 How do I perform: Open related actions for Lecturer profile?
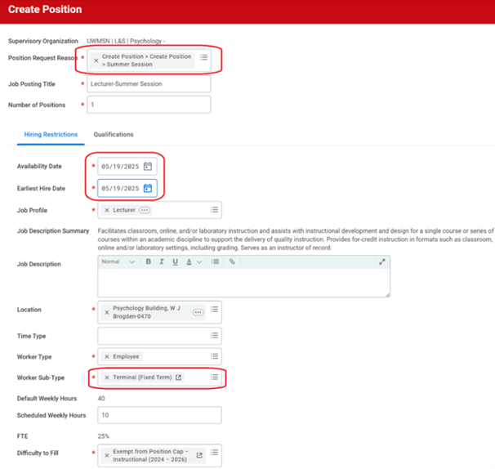tap(145, 210)
